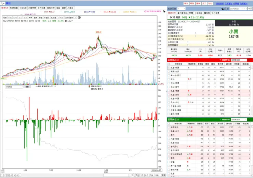Click the 5MA legend color line
Screen dimensions: 253x178
click(41, 12)
